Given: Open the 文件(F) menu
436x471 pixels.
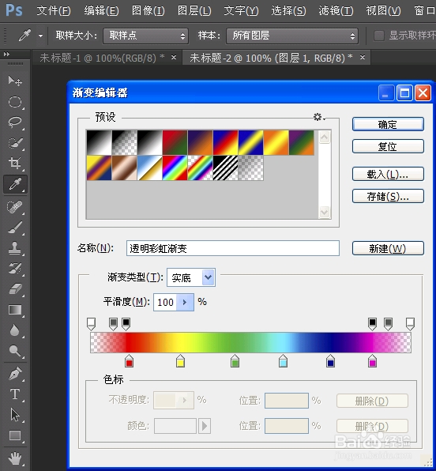Looking at the screenshot, I should 54,11.
